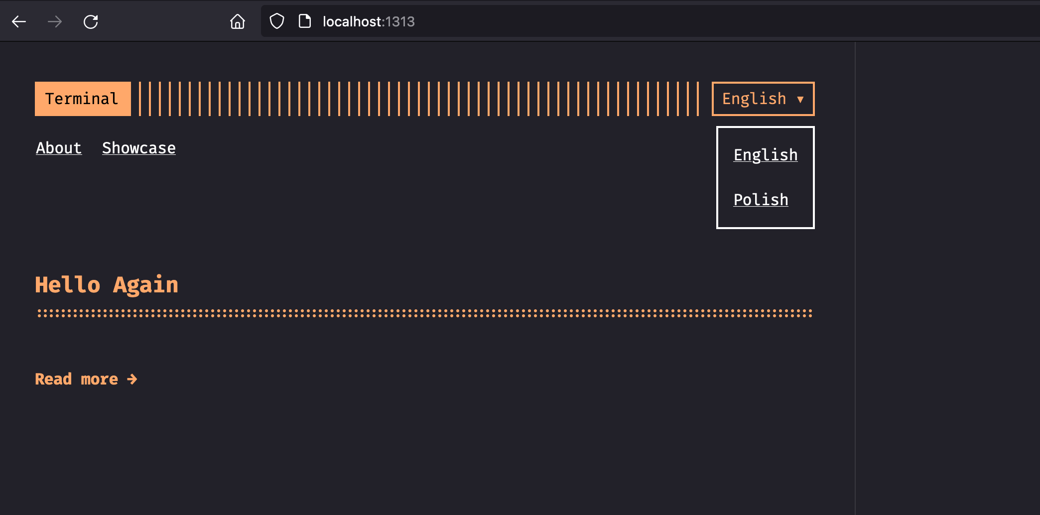
Task: Click the localhost:1313 address bar
Action: pyautogui.click(x=369, y=21)
